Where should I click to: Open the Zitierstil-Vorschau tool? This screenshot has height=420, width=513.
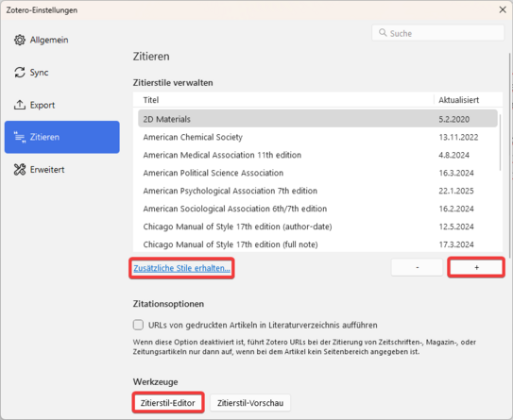250,403
